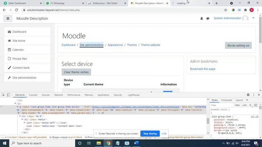Expand the user menu dropdown arrow

[x=253, y=18]
